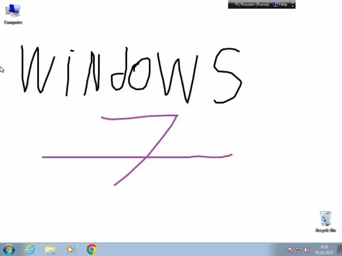Image resolution: width=342 pixels, height=256 pixels.
Task: Click the language bar Help question-mark icon
Action: coord(276,4)
